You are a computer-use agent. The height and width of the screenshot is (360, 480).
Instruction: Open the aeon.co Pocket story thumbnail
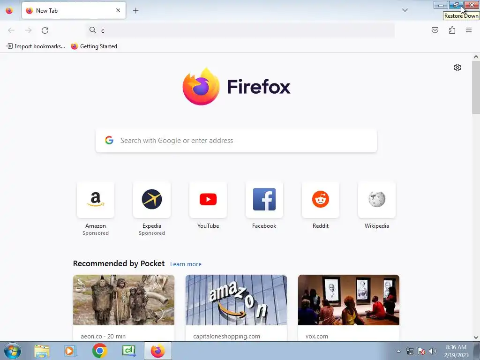coord(124,300)
